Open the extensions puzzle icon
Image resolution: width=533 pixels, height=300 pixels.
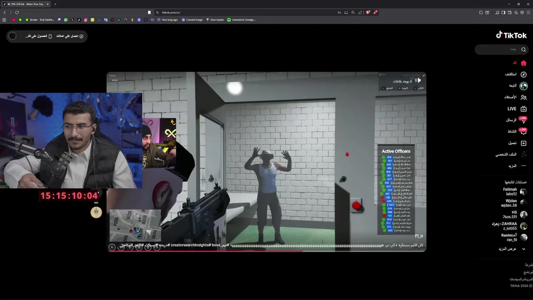pos(481,12)
